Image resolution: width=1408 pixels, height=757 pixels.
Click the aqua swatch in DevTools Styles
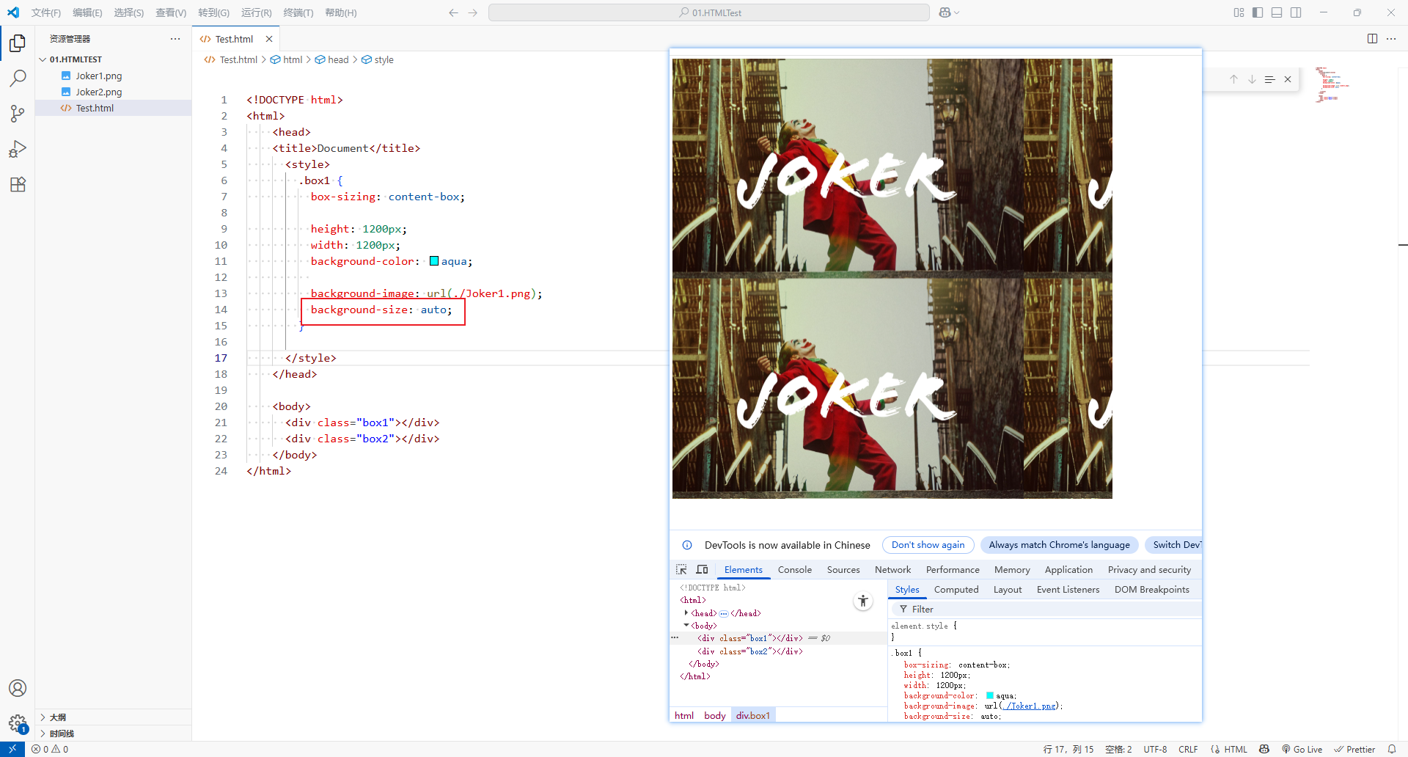click(989, 695)
